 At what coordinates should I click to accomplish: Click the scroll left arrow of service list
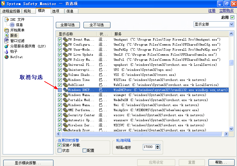click(59, 134)
